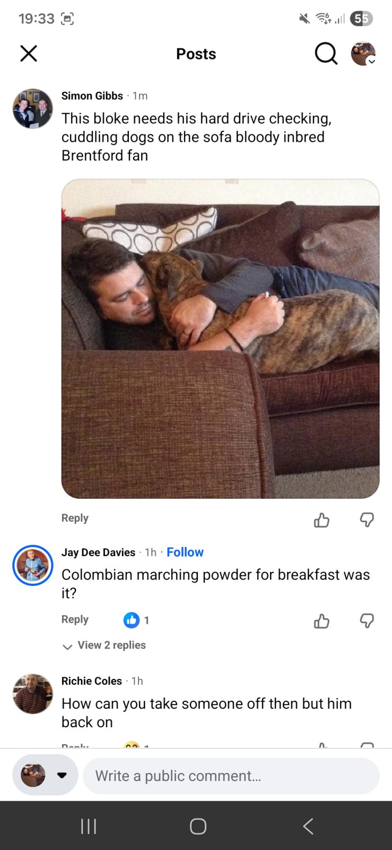Viewport: 392px width, 850px height.
Task: Open Richie Coles' name link
Action: 92,681
